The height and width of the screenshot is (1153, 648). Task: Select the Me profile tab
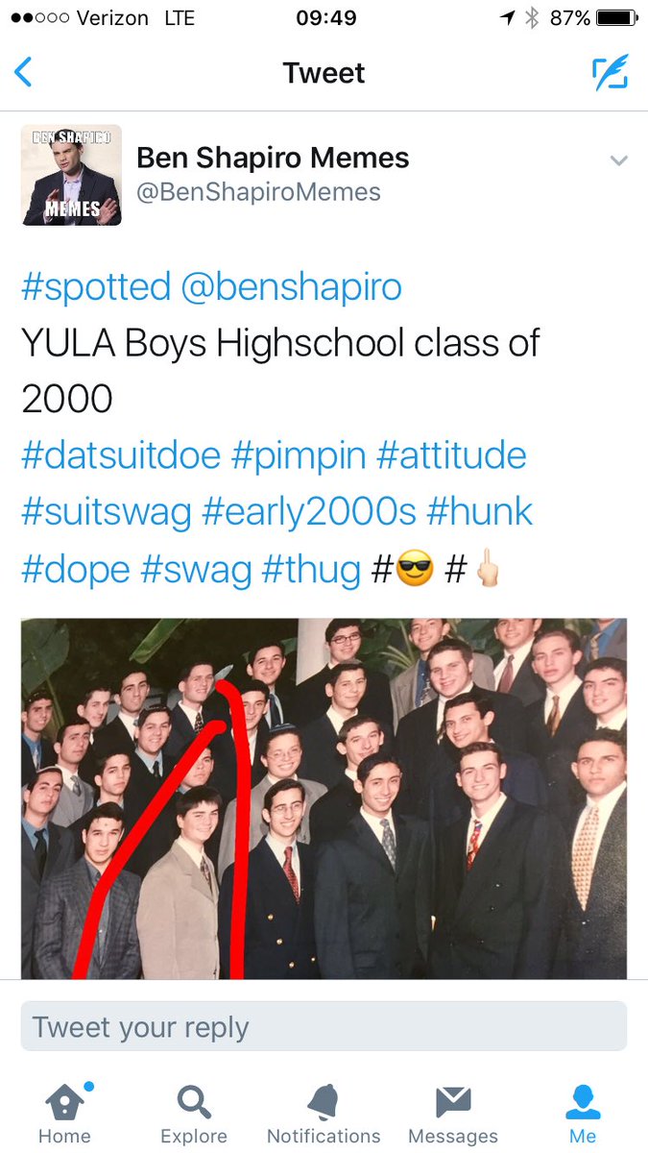583,1115
